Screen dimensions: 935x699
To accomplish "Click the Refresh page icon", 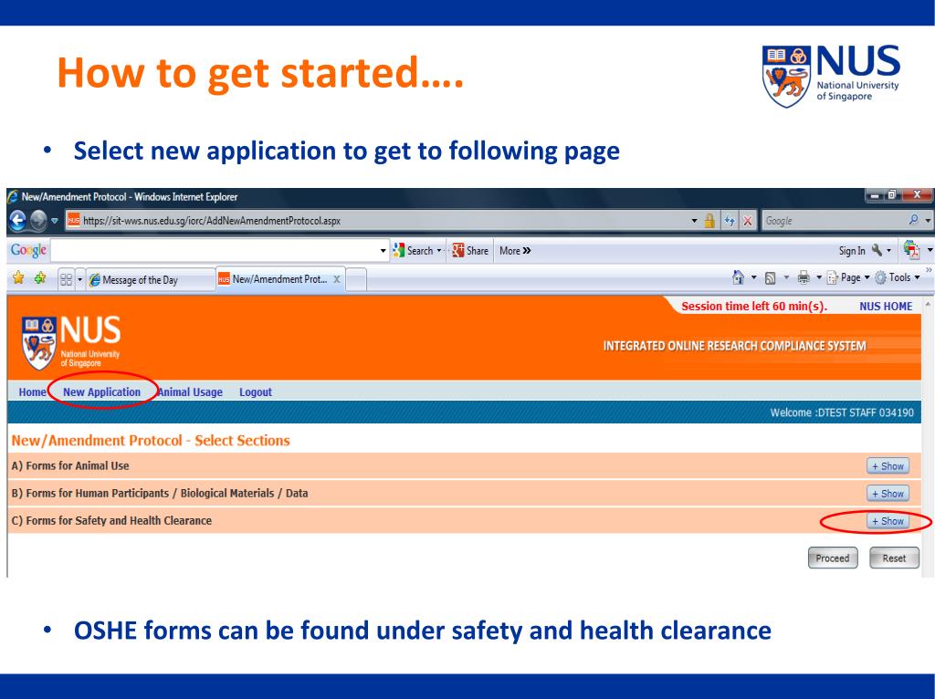I will (x=730, y=221).
